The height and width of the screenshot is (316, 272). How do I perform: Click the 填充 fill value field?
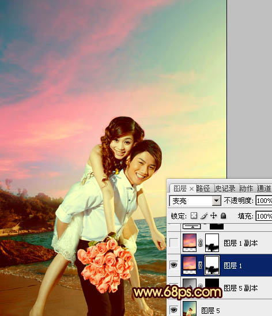click(x=264, y=216)
